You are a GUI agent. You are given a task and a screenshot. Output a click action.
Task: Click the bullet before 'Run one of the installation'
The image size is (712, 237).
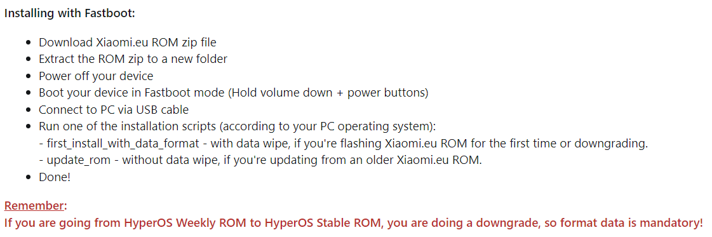coord(29,126)
